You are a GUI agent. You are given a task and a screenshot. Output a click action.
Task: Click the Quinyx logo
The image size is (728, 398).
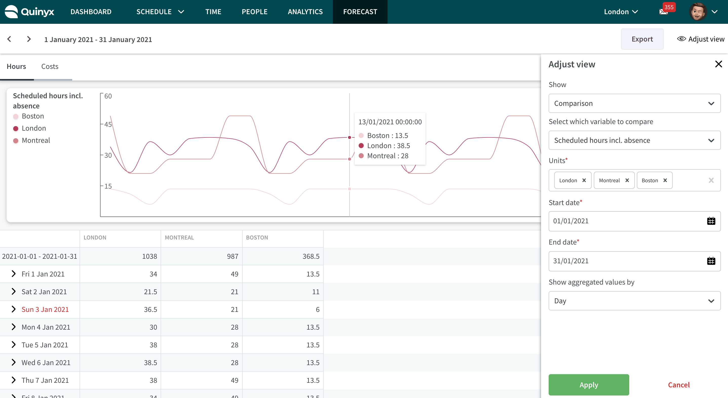pos(29,12)
